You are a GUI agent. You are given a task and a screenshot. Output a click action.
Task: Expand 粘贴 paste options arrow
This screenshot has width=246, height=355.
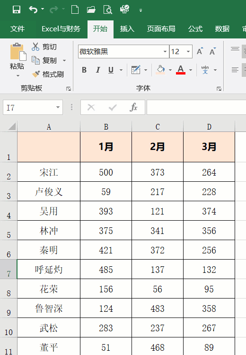point(18,75)
